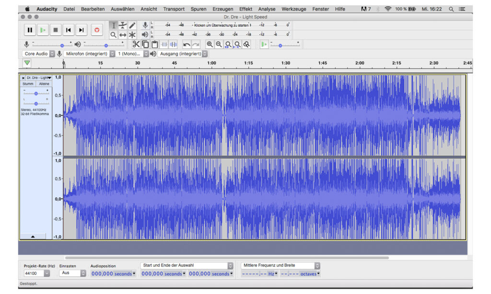Open Spotlight search in the menu bar
Viewport: 491px width, 294px height.
click(x=451, y=9)
